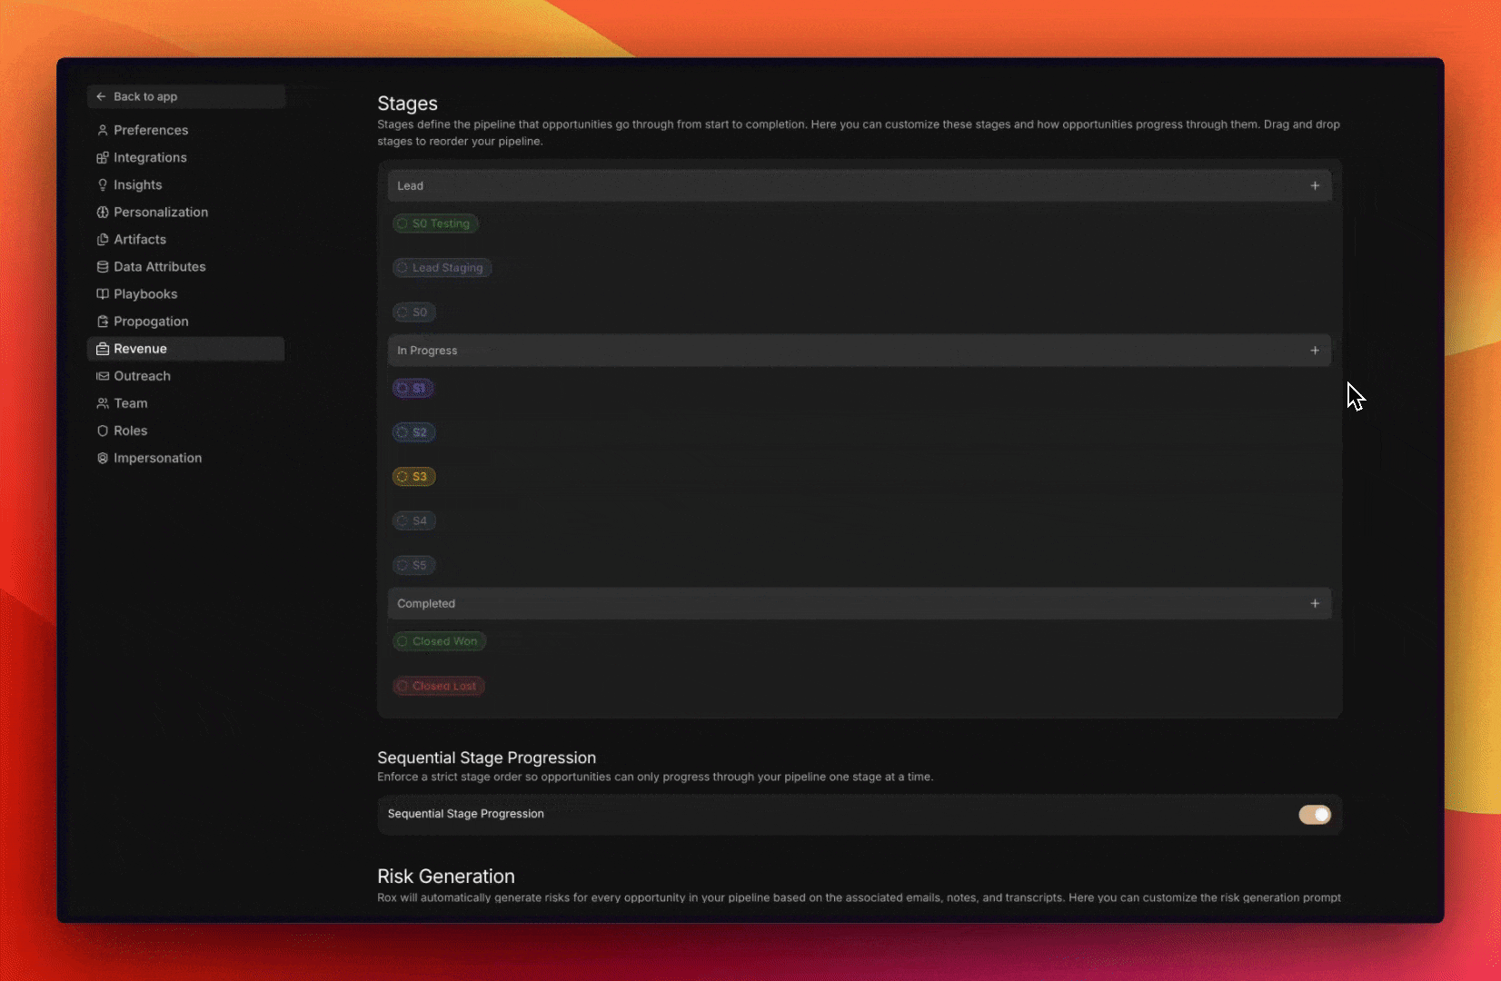This screenshot has width=1501, height=981.
Task: Click the red Closed Lost stage tag
Action: click(x=439, y=686)
